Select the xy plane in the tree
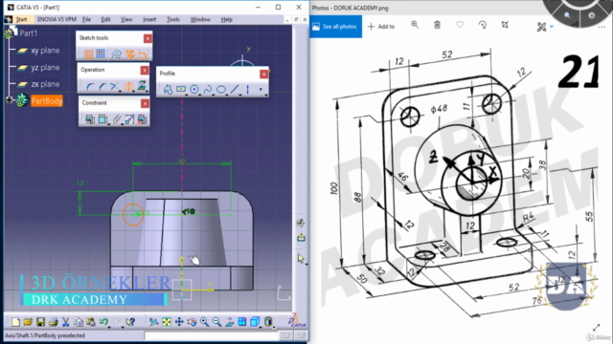 tap(45, 51)
